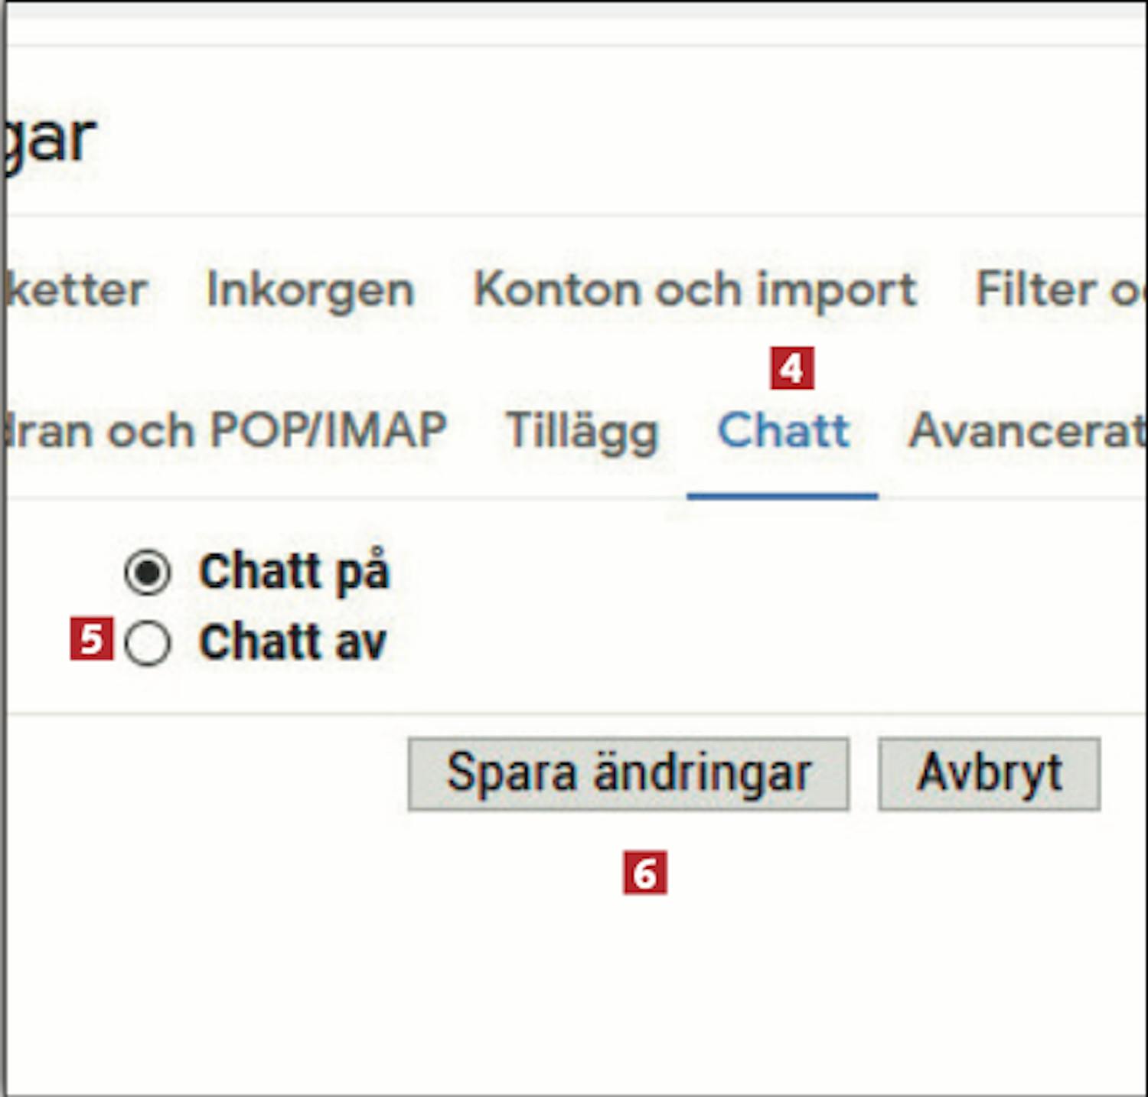Open the 'Konton och import' tab
1148x1097 pixels.
695,290
